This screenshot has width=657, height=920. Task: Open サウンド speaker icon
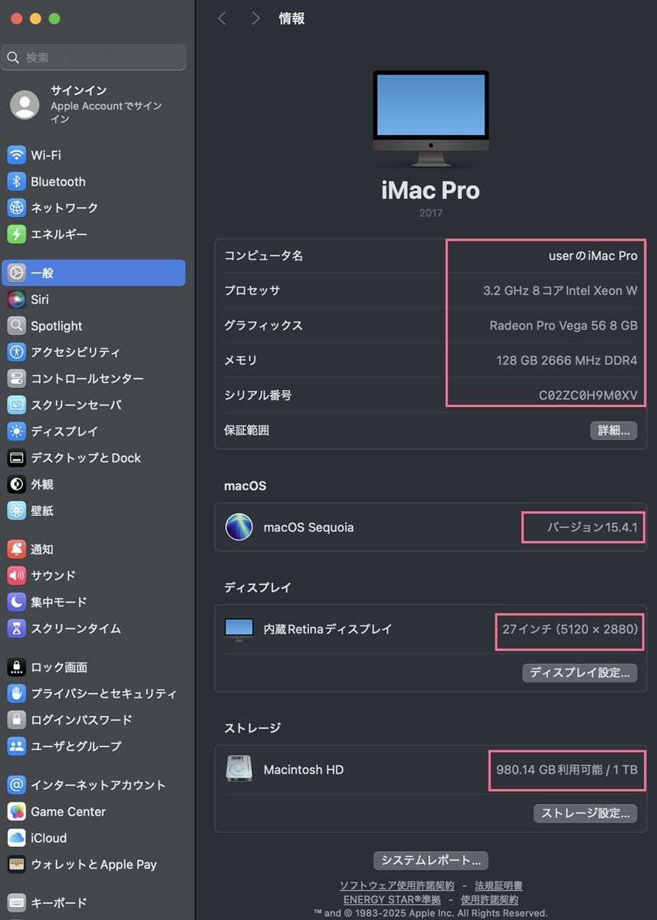[17, 575]
